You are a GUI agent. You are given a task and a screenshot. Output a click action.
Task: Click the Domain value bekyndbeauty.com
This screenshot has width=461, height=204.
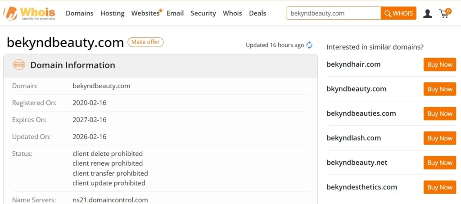tap(101, 86)
